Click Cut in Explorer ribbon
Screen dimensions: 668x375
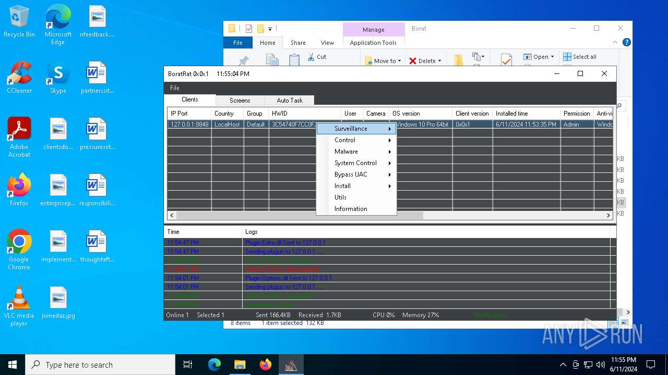[x=317, y=57]
